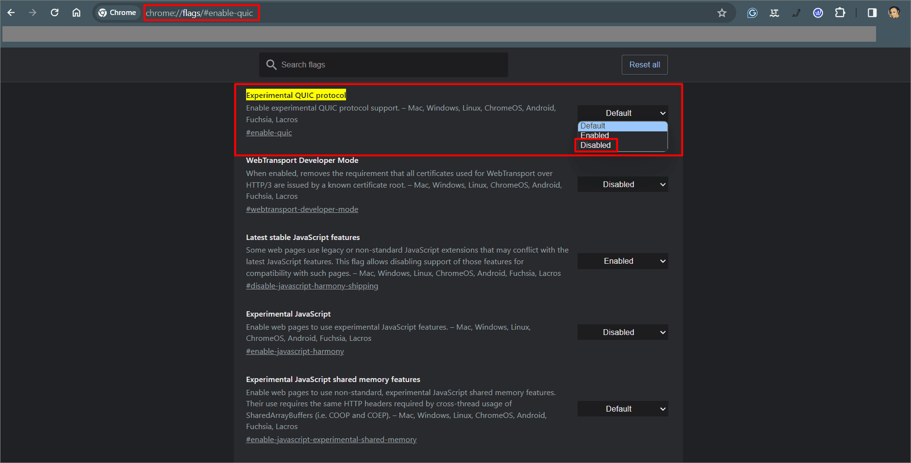Screen dimensions: 911x463
Task: Open the JavaScript shared memory features dropdown
Action: (623, 409)
